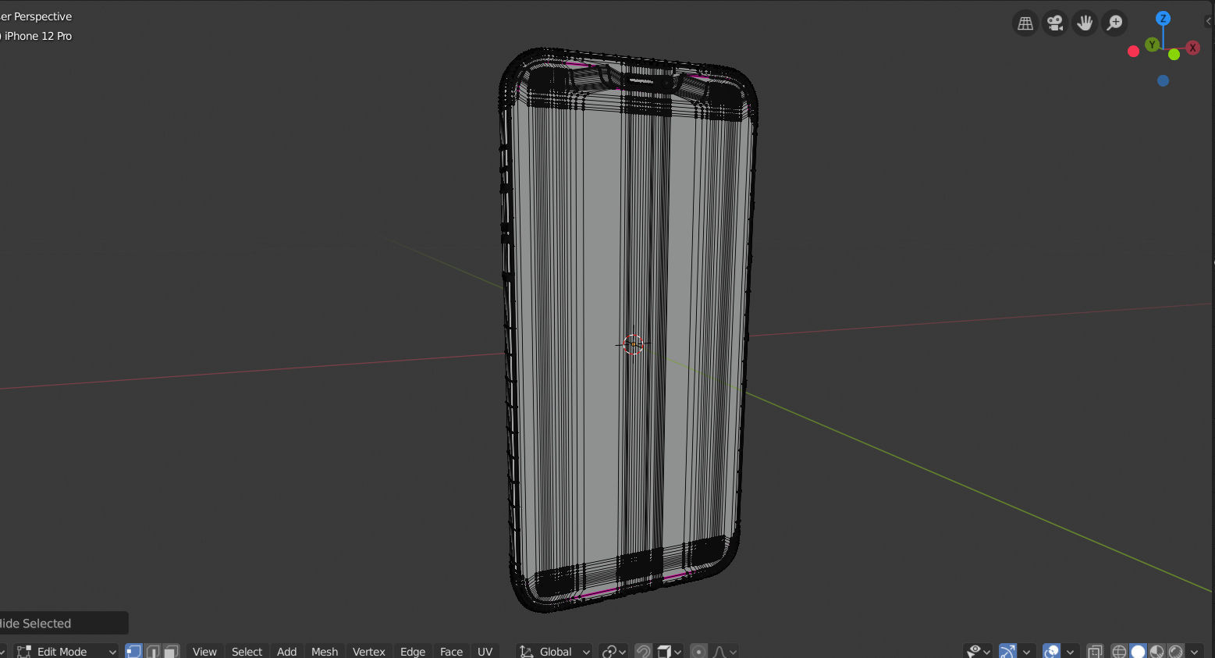Switch to wireframe shading
1215x658 pixels.
click(x=1119, y=651)
